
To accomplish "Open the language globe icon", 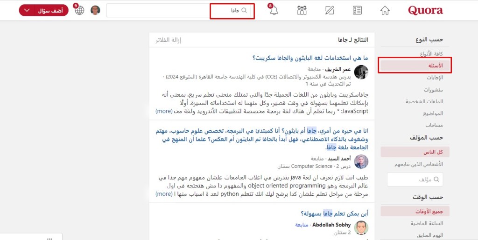I will (79, 10).
